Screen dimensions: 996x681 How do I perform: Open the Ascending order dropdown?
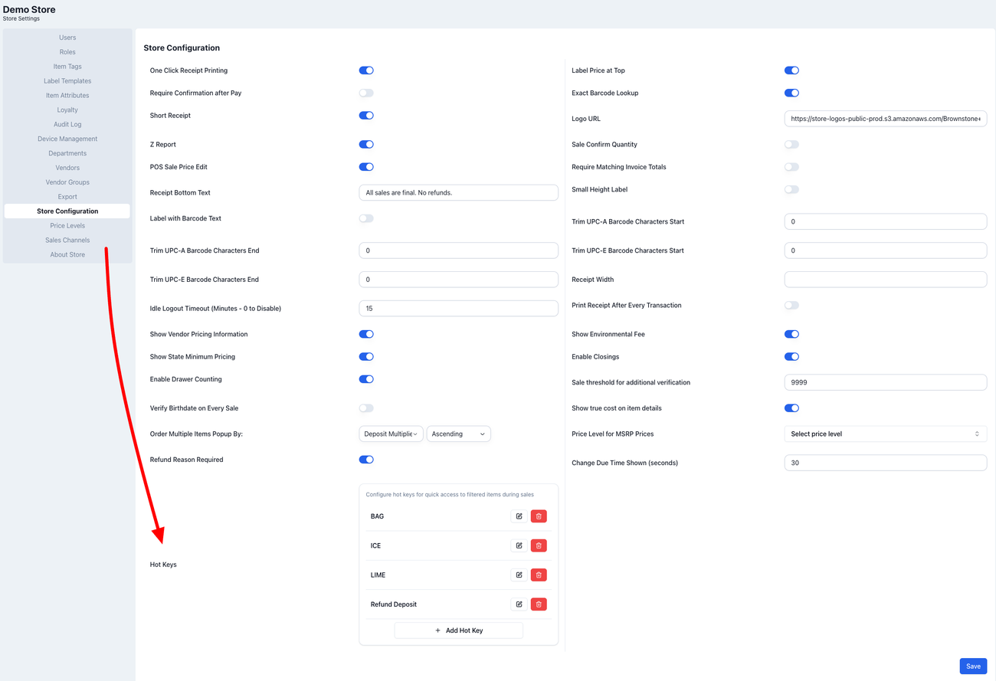[x=458, y=434]
